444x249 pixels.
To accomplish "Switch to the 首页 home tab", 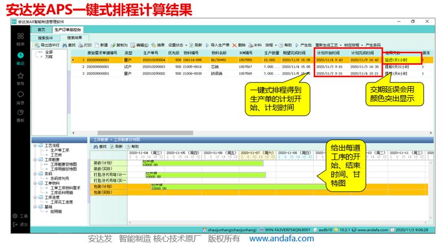I will pyautogui.click(x=42, y=29).
